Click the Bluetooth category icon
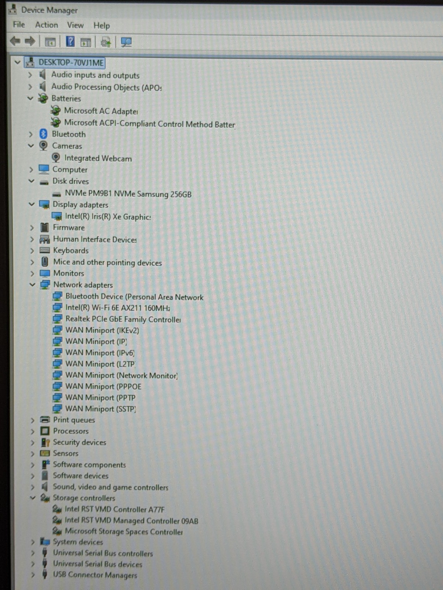443x590 pixels. [43, 134]
